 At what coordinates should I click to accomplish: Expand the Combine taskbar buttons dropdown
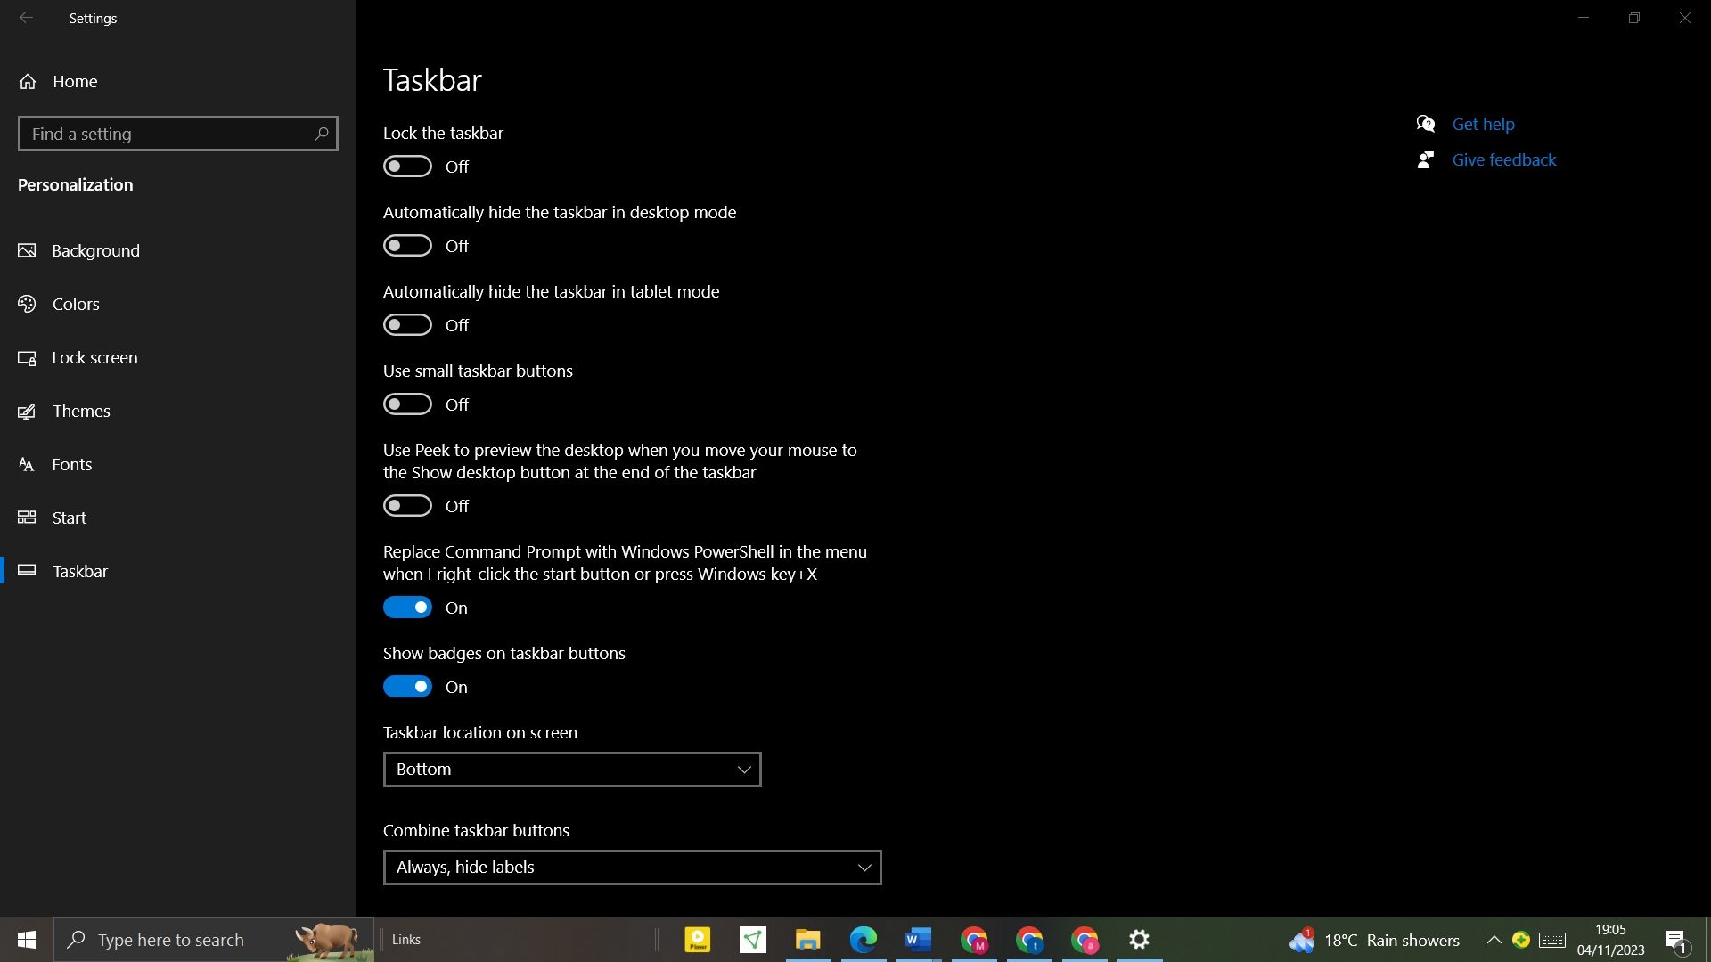pyautogui.click(x=631, y=867)
